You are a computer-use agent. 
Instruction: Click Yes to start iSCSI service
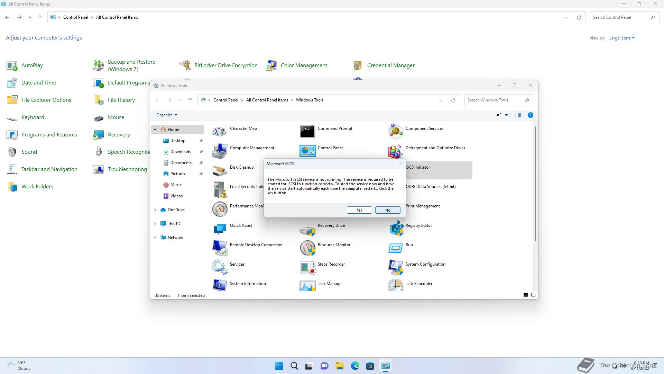click(359, 210)
